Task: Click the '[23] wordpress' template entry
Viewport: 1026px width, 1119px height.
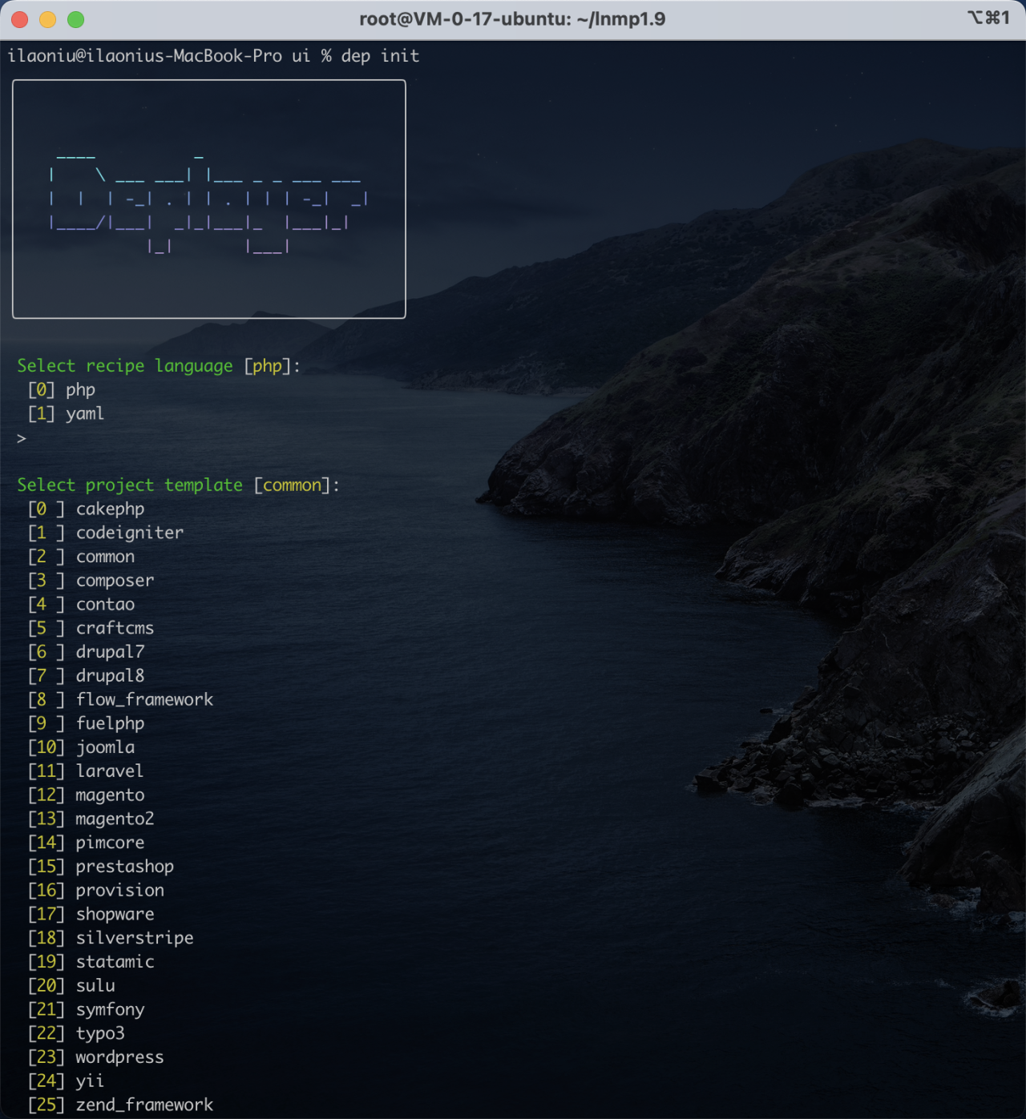Action: (96, 1057)
